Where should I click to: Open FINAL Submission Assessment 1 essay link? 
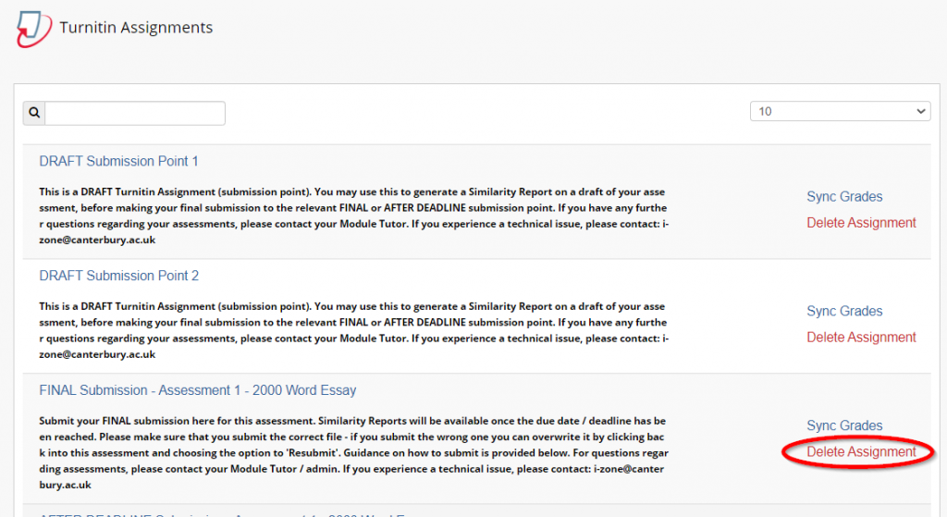198,390
